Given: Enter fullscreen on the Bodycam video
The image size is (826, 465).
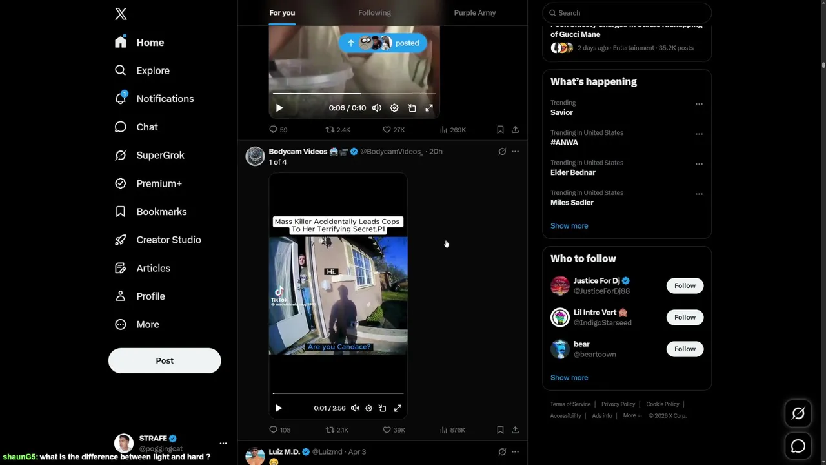Looking at the screenshot, I should 398,408.
